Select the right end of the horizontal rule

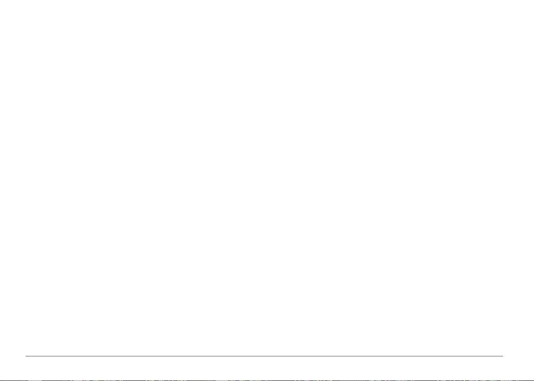[x=502, y=356]
